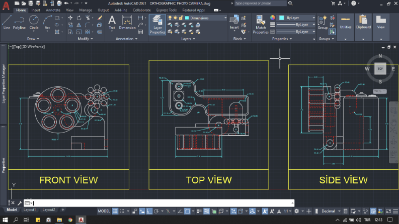
Task: Toggle object snap in status bar
Action: click(x=187, y=211)
